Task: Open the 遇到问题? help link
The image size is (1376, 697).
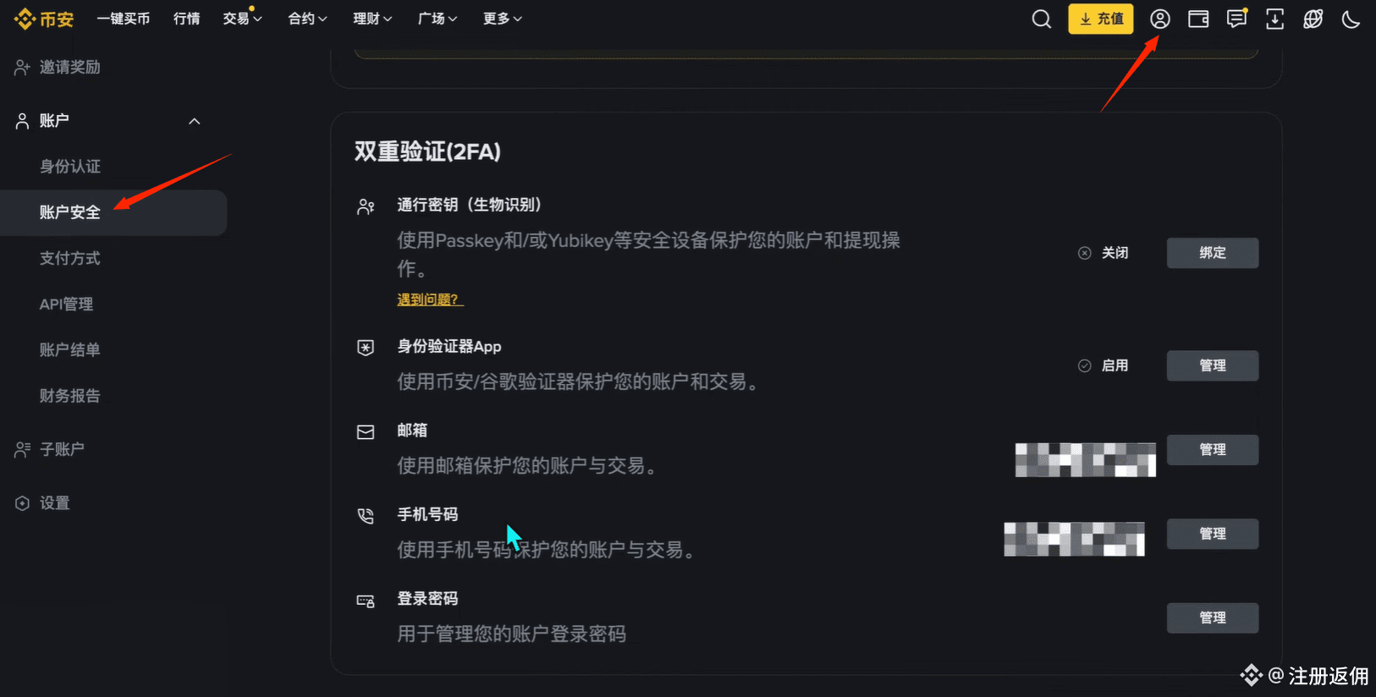Action: (429, 299)
